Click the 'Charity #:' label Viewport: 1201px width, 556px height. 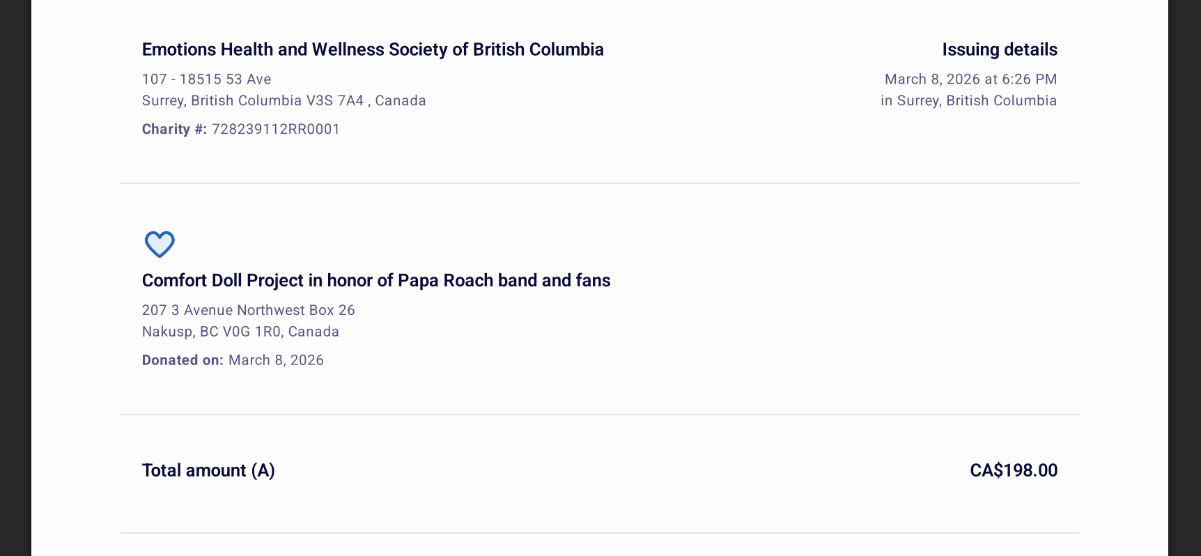point(174,130)
